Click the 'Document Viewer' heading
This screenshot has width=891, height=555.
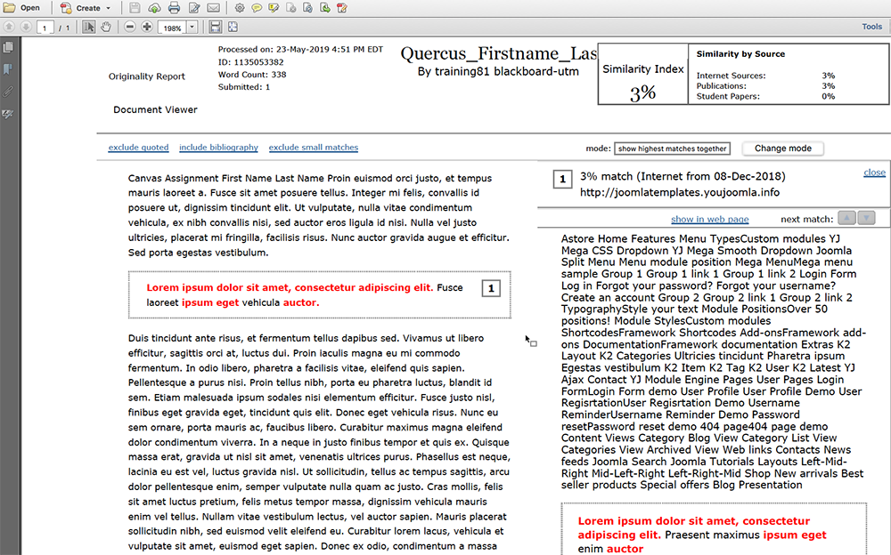(x=155, y=110)
